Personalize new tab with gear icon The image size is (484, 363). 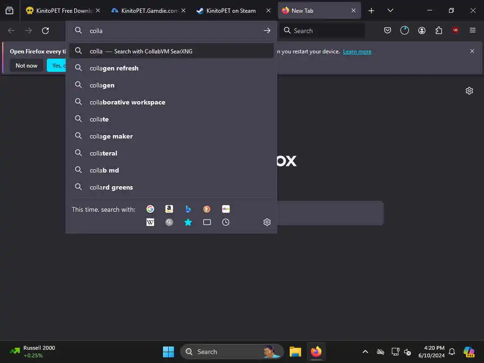(x=469, y=91)
